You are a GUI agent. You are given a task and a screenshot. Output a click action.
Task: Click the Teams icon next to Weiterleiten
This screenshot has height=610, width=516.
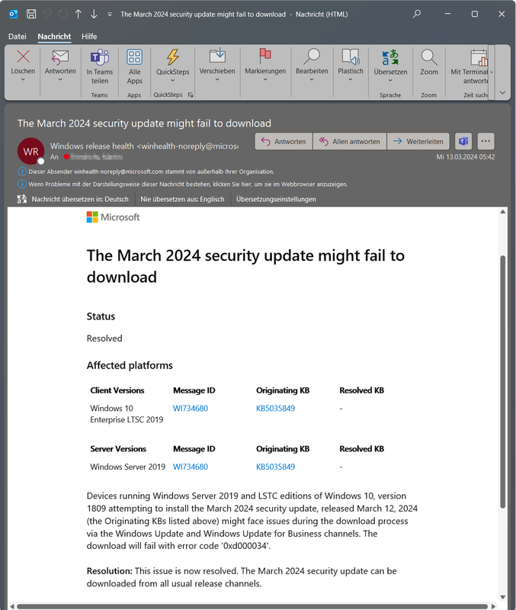tap(463, 141)
